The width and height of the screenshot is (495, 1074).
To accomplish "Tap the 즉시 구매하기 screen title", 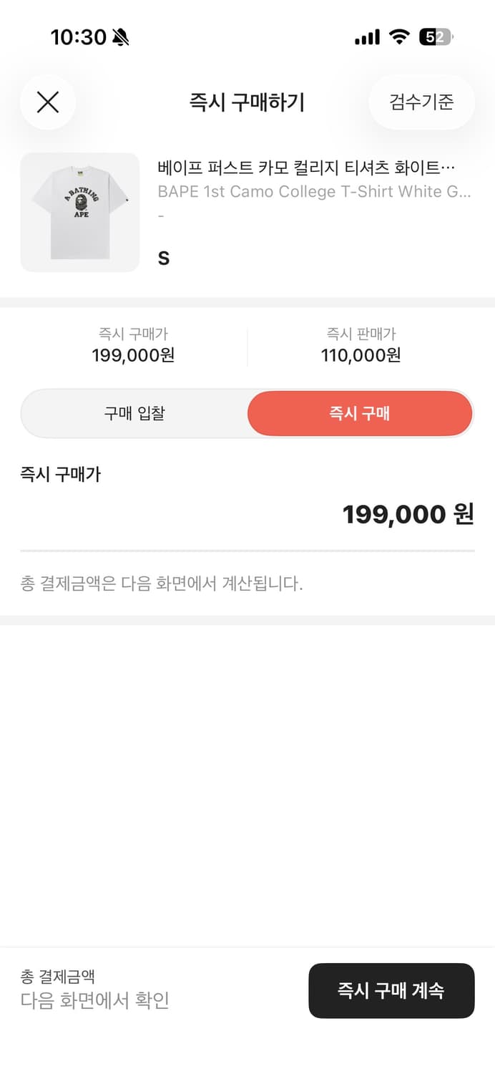I will [247, 102].
